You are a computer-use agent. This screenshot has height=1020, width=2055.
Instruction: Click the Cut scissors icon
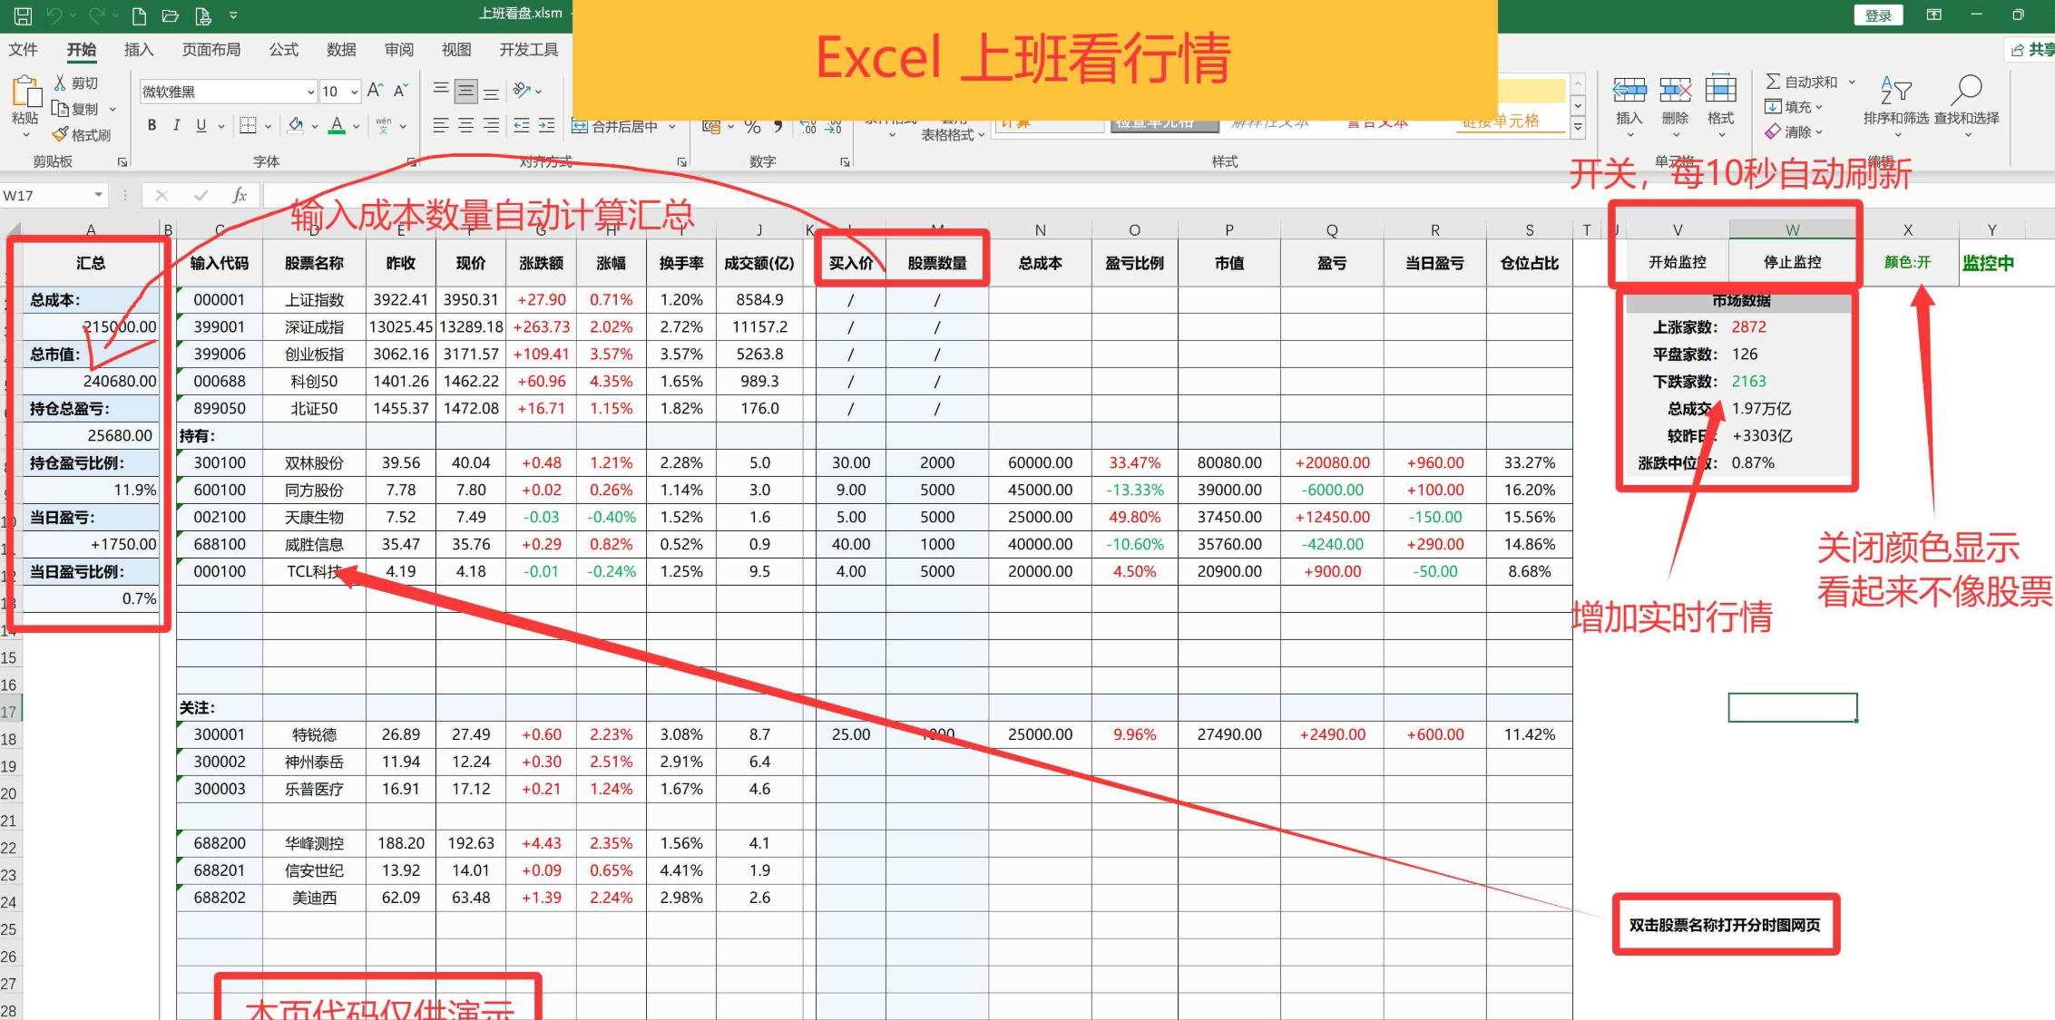click(x=61, y=83)
